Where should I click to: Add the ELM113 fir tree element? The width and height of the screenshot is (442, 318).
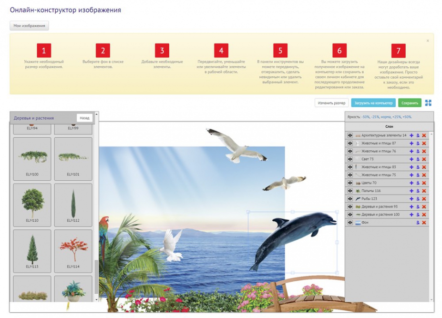click(x=32, y=251)
